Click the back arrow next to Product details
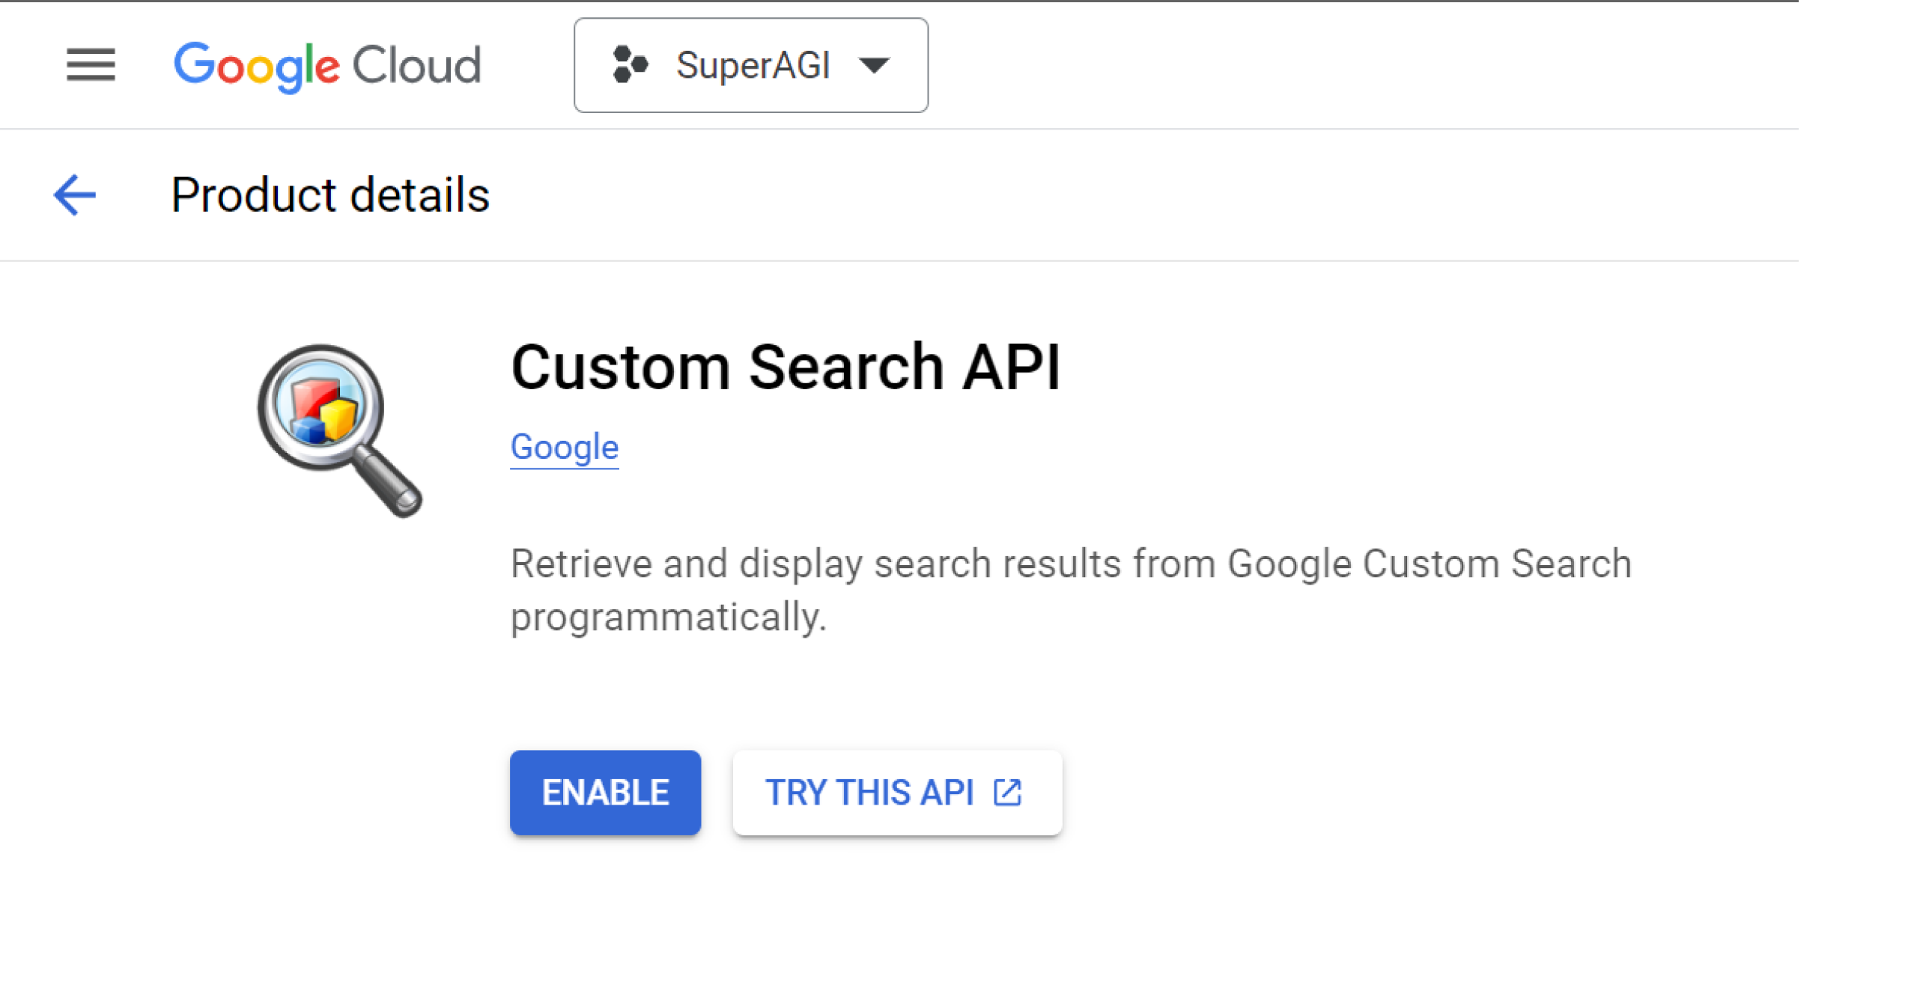The width and height of the screenshot is (1917, 991). click(73, 195)
